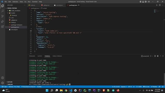Open taskbar Search icon
The width and height of the screenshot is (165, 93).
(x=52, y=90)
